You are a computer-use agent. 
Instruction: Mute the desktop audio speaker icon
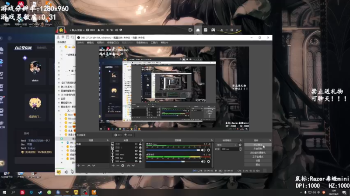pos(203,162)
